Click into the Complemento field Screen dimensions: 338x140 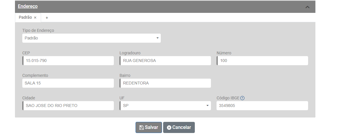pos(68,83)
